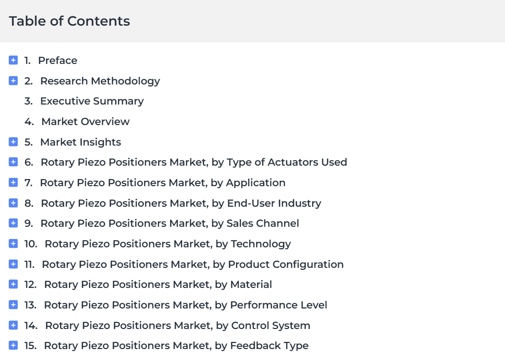Click plus icon beside Feedback Type section
505x357 pixels.
(13, 345)
